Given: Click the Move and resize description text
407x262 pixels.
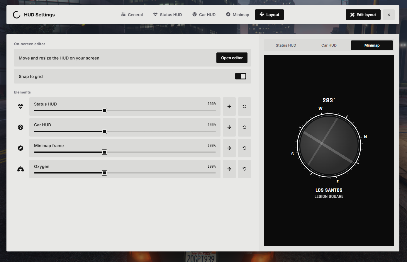Looking at the screenshot, I should coord(59,58).
